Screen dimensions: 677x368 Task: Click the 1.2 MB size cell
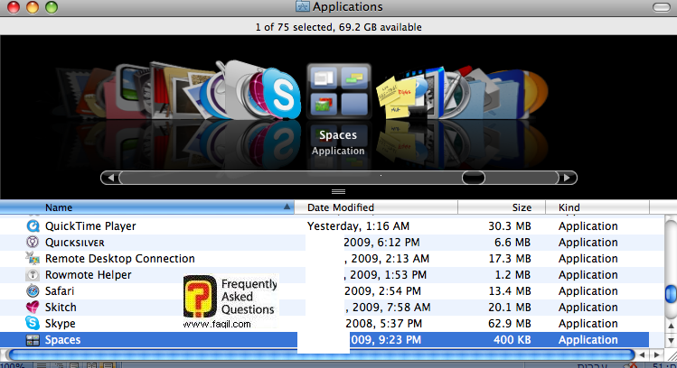[x=512, y=275]
